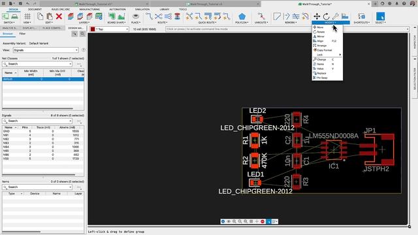418x235 pixels.
Task: Click the undo arrow in title bar
Action: pyautogui.click(x=27, y=4)
